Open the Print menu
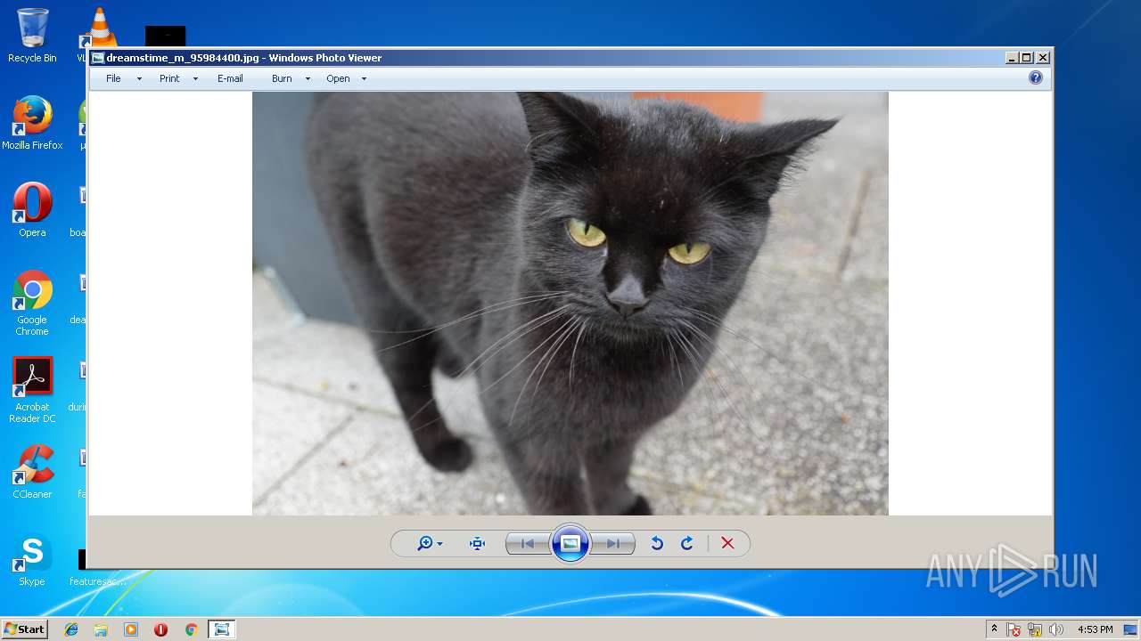Image resolution: width=1141 pixels, height=641 pixels. [169, 78]
